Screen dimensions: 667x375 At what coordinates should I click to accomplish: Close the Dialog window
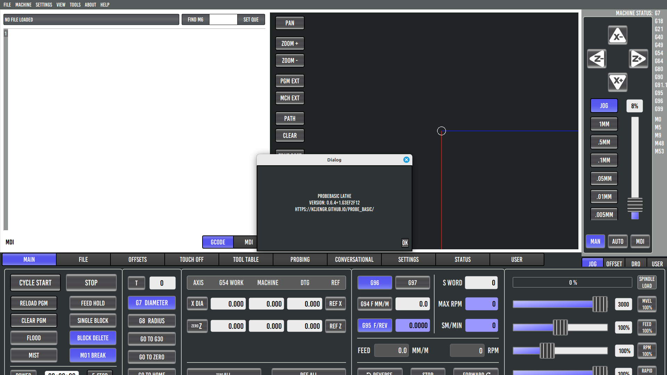[x=406, y=160]
